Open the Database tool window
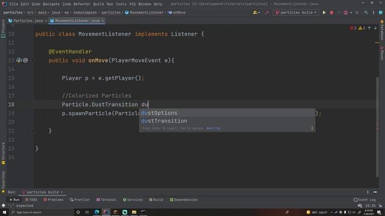The image size is (385, 216). (x=382, y=30)
